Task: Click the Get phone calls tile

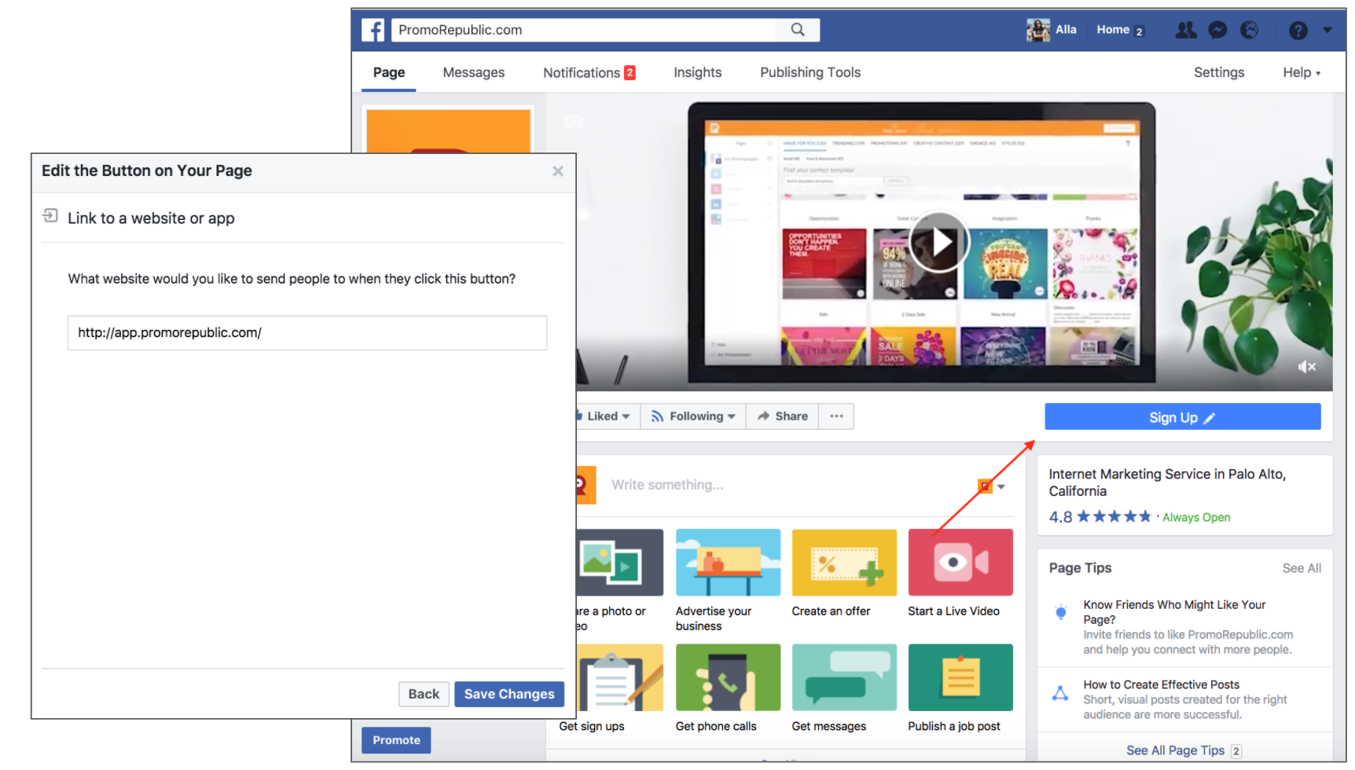Action: tap(728, 688)
